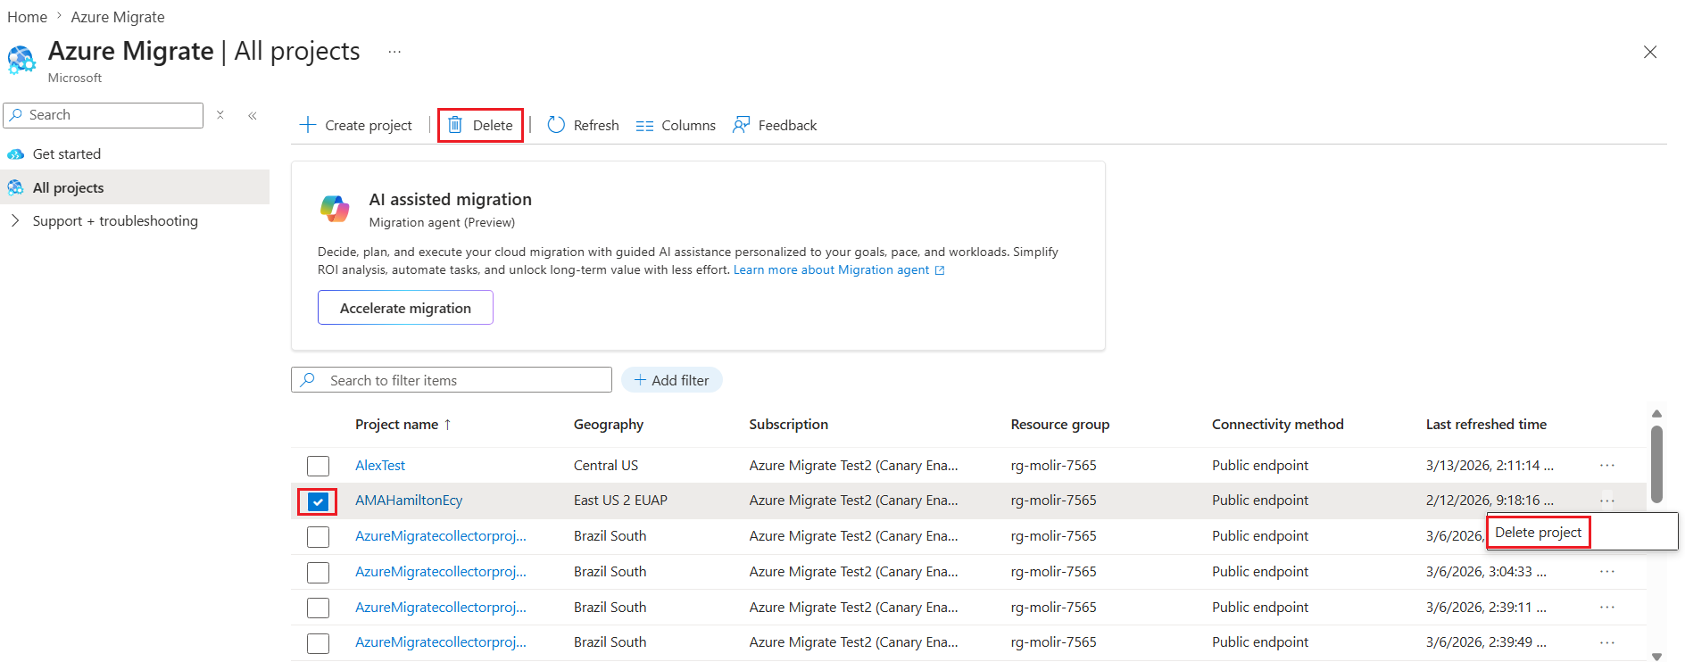Select All projects in sidebar
The height and width of the screenshot is (662, 1685).
click(135, 187)
